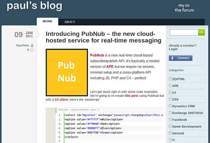210x143 pixels.
Task: Click the page icon beside APE category
Action: point(170,86)
